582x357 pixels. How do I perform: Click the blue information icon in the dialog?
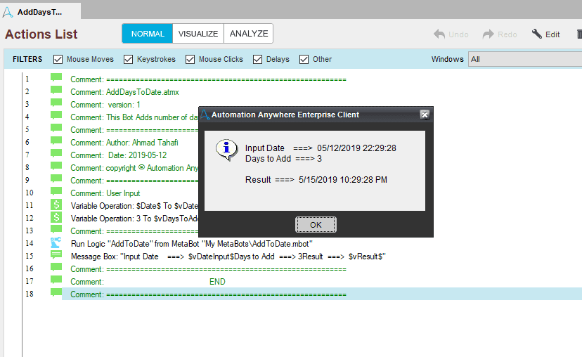click(226, 150)
